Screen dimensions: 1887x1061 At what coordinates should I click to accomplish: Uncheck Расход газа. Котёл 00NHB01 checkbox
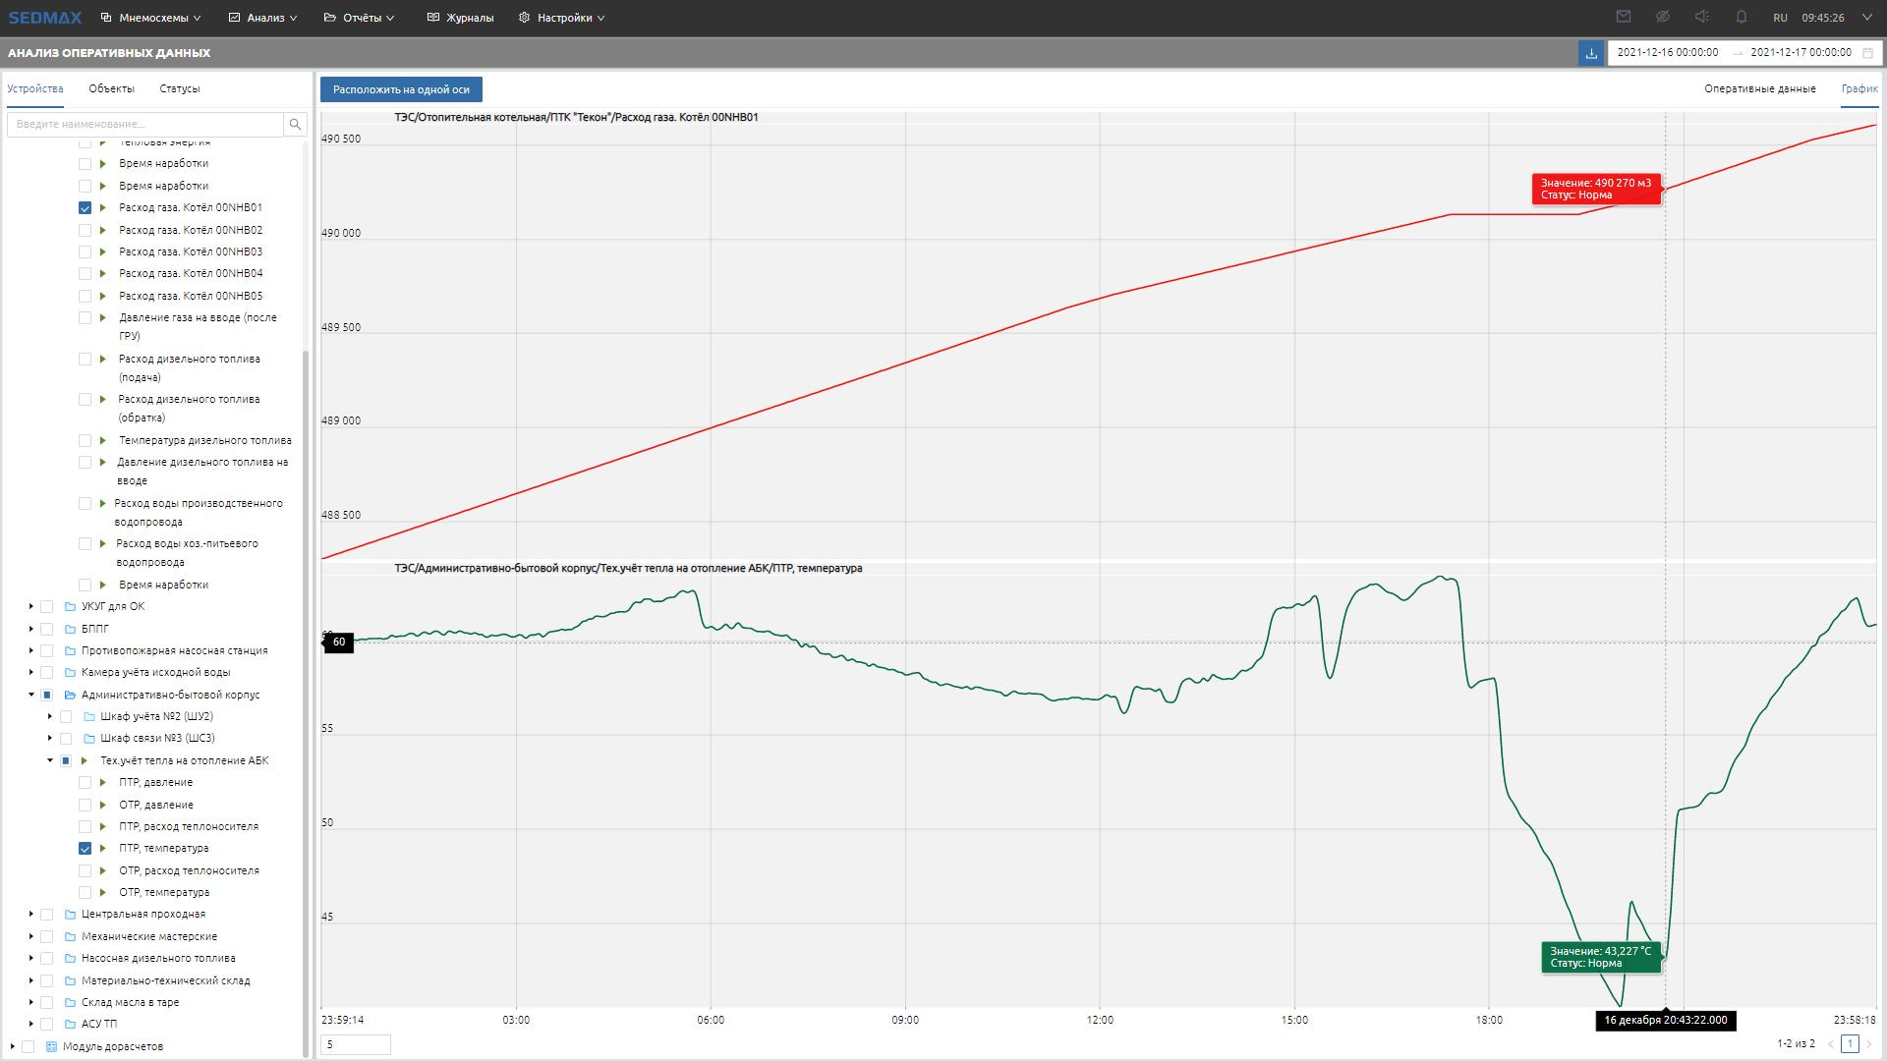coord(86,208)
